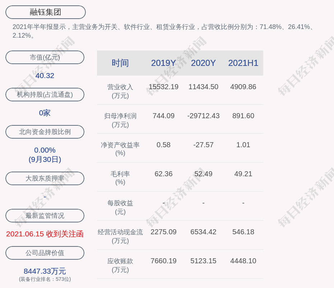The image size is (334, 288).
Task: Click revenue value 15532.19
Action: tap(163, 87)
